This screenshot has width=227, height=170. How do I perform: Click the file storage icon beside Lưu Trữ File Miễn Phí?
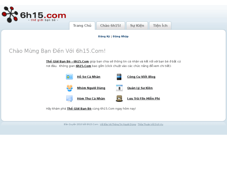coord(119,98)
